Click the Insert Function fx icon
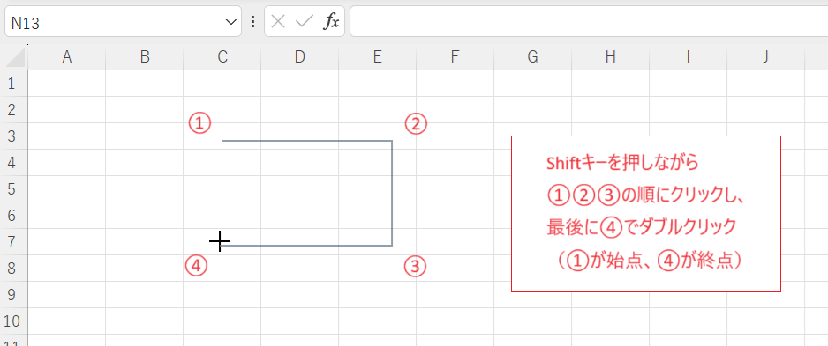This screenshot has height=346, width=828. coord(331,22)
